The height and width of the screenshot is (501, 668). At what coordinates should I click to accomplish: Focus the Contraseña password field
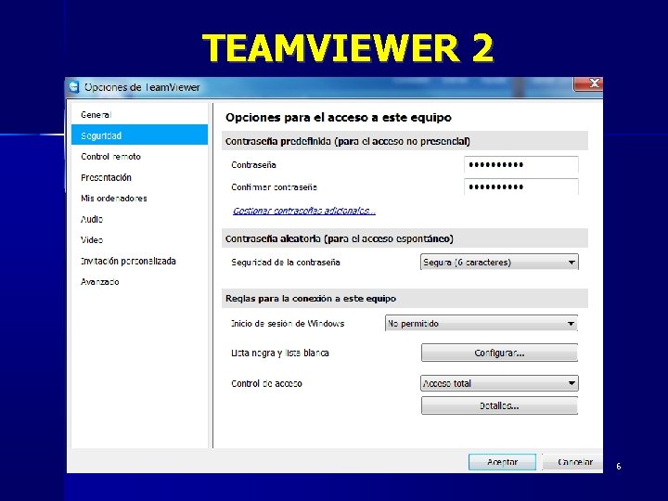tap(521, 164)
